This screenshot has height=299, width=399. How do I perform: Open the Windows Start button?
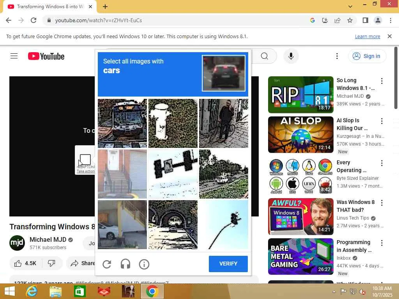click(x=10, y=291)
